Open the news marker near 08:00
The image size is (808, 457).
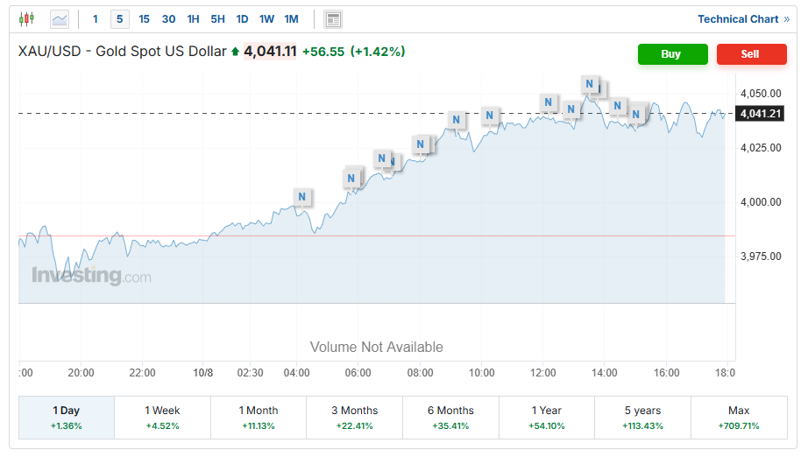[421, 144]
